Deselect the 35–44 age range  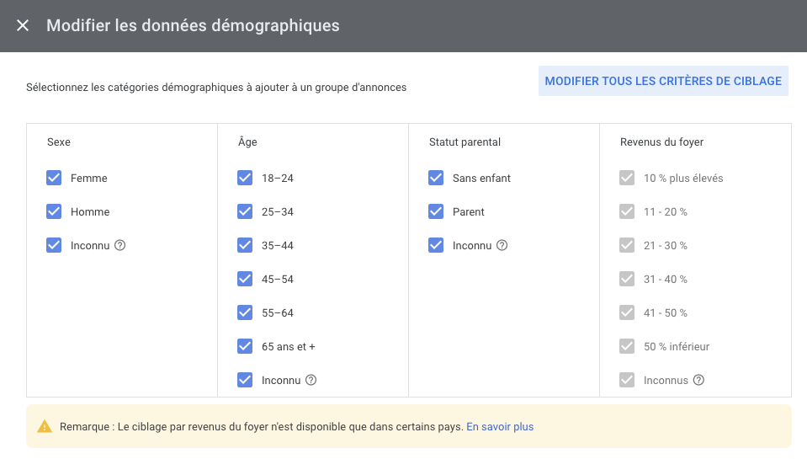pos(245,245)
